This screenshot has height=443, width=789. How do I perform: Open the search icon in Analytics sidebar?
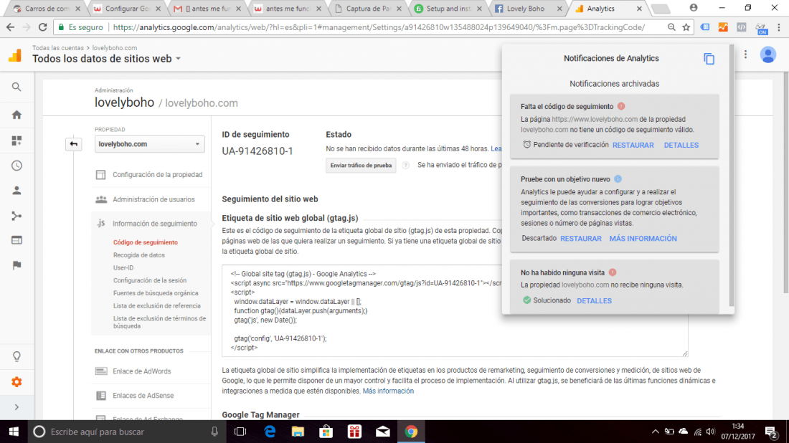[16, 87]
